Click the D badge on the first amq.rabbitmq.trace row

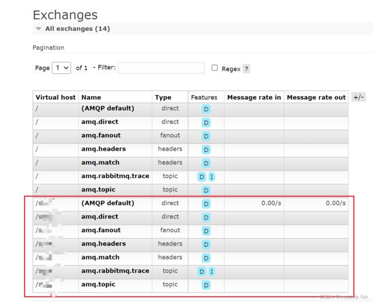coord(201,177)
